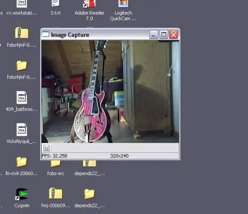This screenshot has height=214, width=248.
Task: Select the Adobe Reader 7.0 desktop icon
Action: pyautogui.click(x=90, y=4)
